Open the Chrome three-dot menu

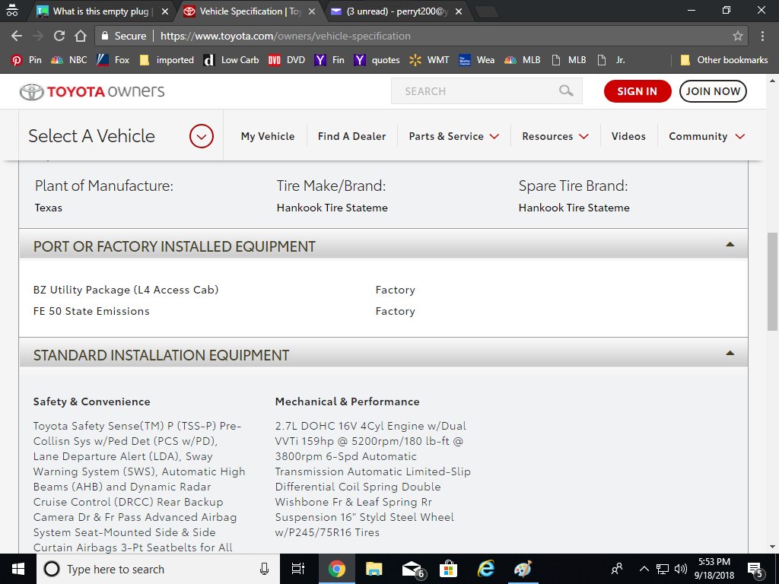point(762,36)
